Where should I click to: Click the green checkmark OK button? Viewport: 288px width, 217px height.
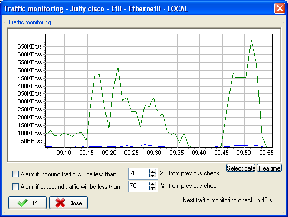click(x=27, y=203)
